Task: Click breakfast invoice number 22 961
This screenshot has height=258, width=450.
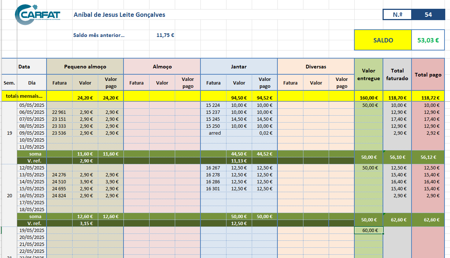Action: tap(59, 112)
